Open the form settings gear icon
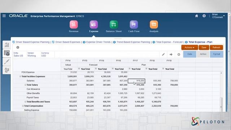The height and width of the screenshot is (130, 231). pyautogui.click(x=179, y=55)
